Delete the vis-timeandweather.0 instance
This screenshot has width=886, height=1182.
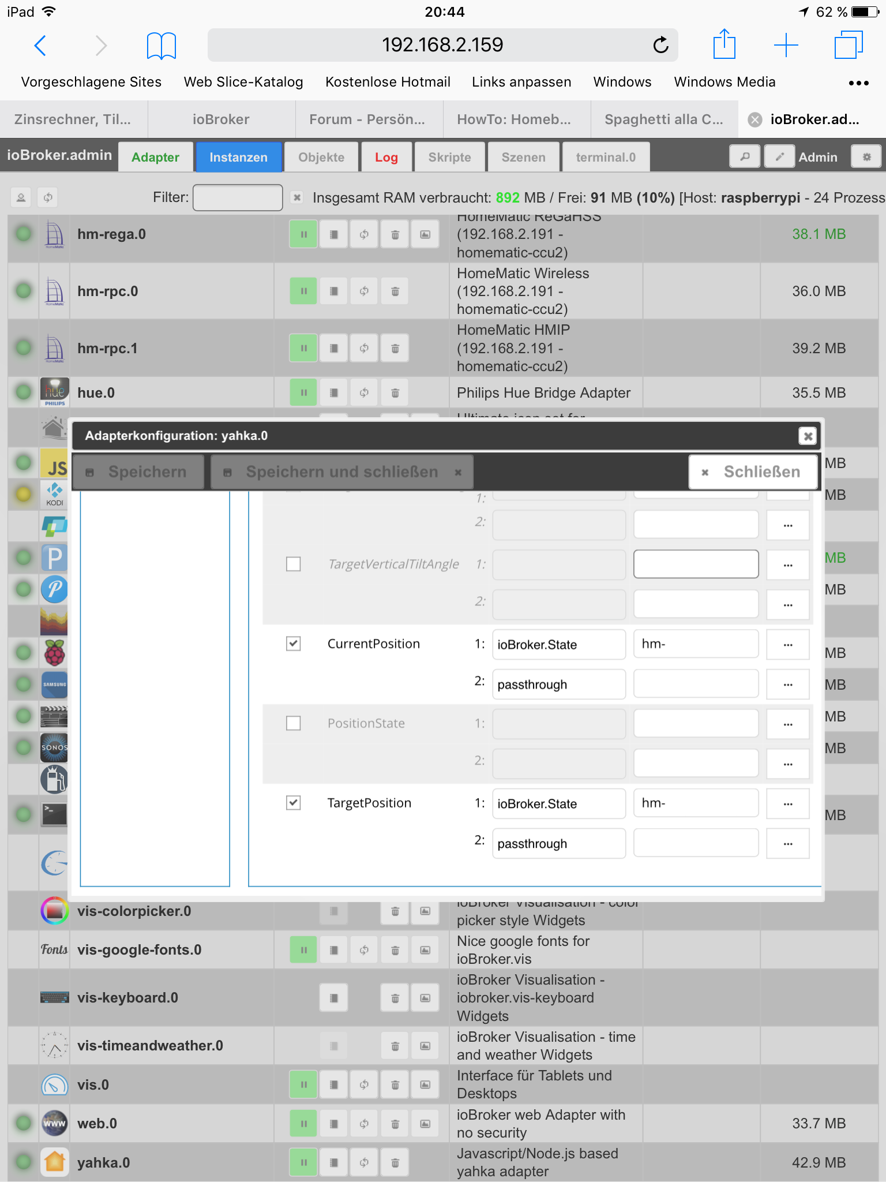(395, 1046)
